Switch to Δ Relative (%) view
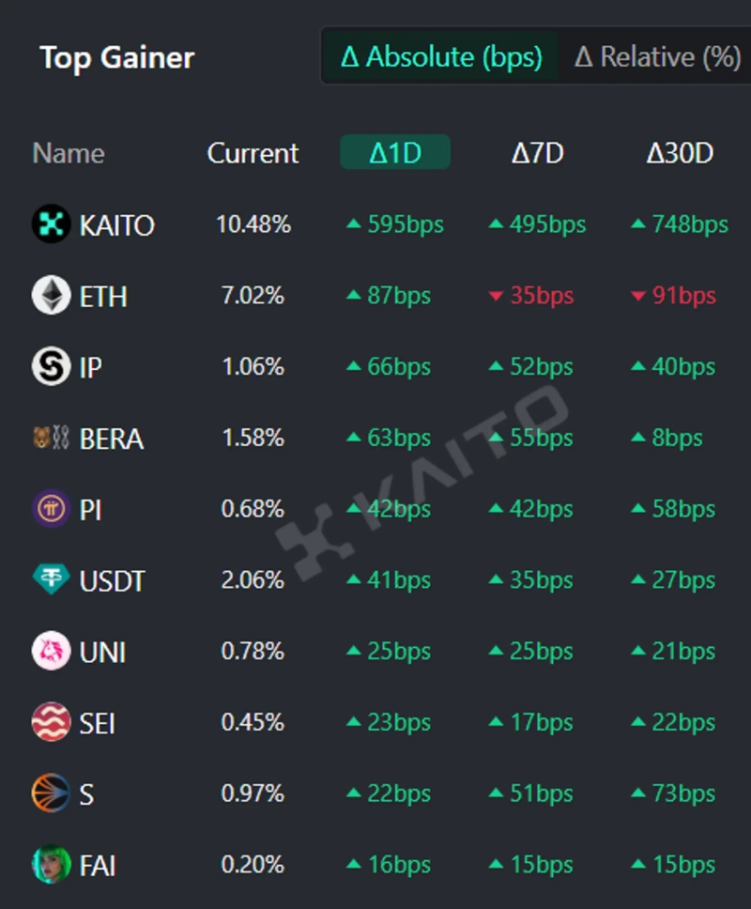751x909 pixels. tap(657, 57)
